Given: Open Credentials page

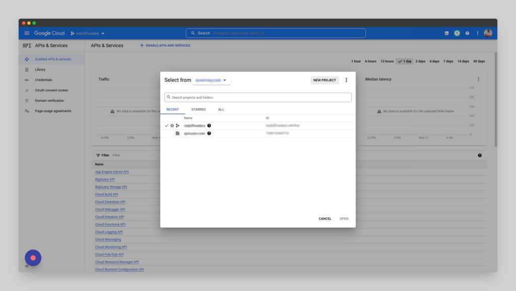Looking at the screenshot, I should coord(43,80).
